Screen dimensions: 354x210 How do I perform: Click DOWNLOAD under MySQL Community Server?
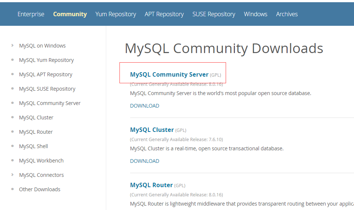point(145,106)
